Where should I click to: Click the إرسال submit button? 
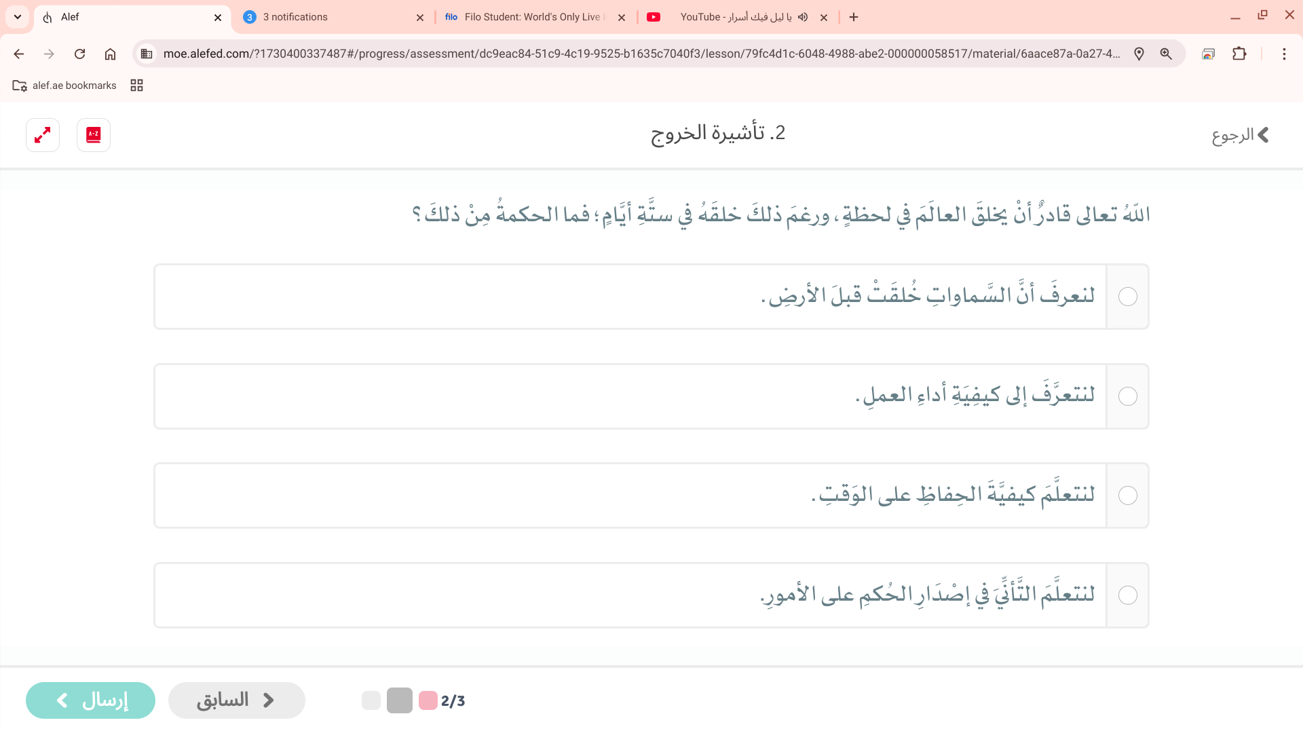click(90, 700)
